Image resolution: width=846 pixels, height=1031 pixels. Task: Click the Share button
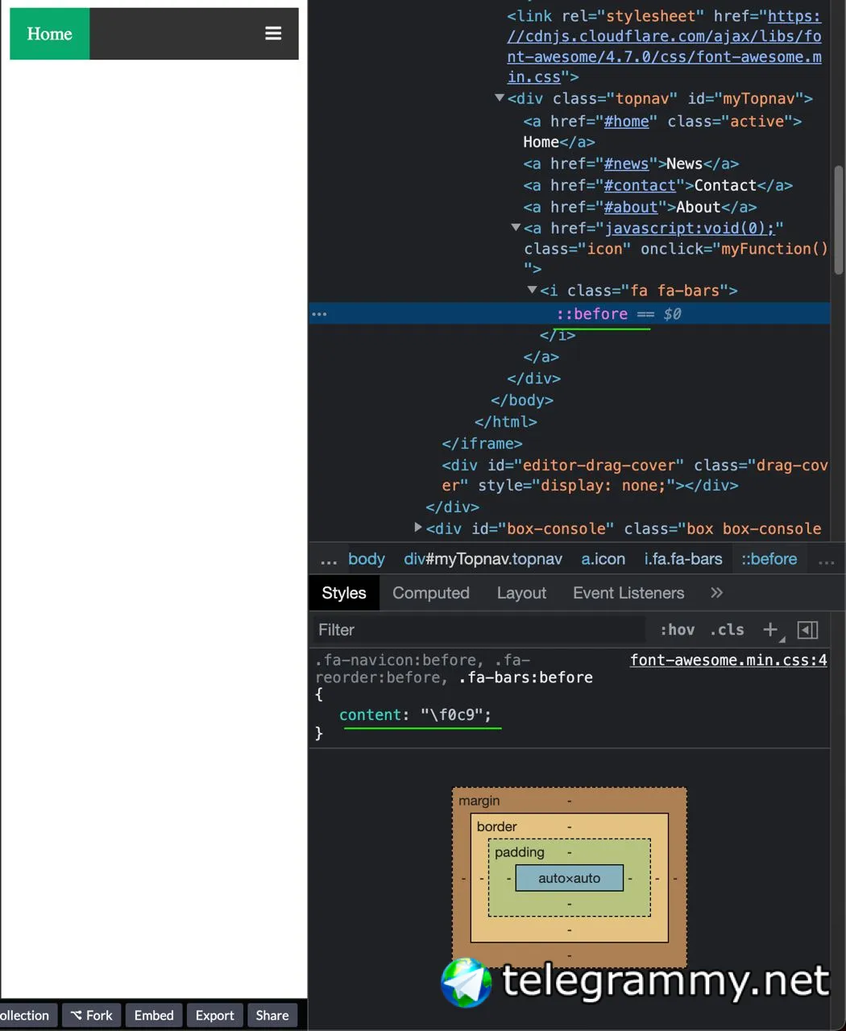(x=272, y=1015)
